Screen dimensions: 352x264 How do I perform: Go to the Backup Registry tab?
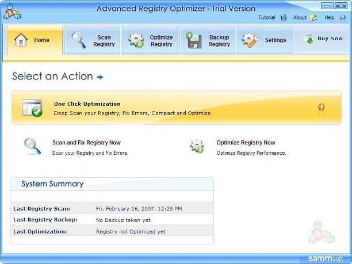(208, 40)
